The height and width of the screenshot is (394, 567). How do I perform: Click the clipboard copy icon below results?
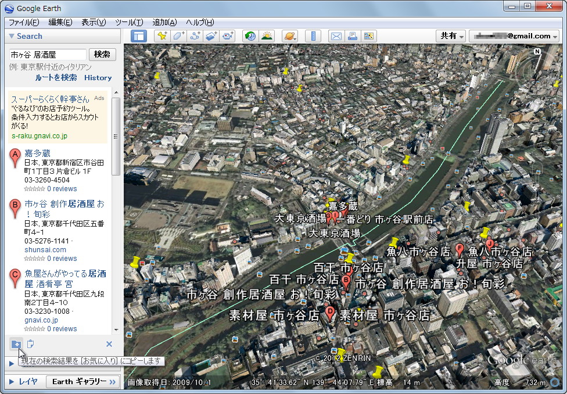coord(31,343)
